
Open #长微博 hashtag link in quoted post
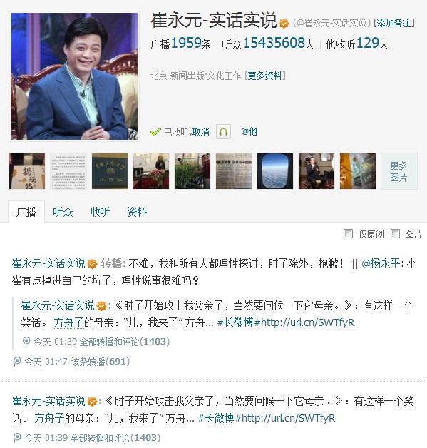point(235,322)
